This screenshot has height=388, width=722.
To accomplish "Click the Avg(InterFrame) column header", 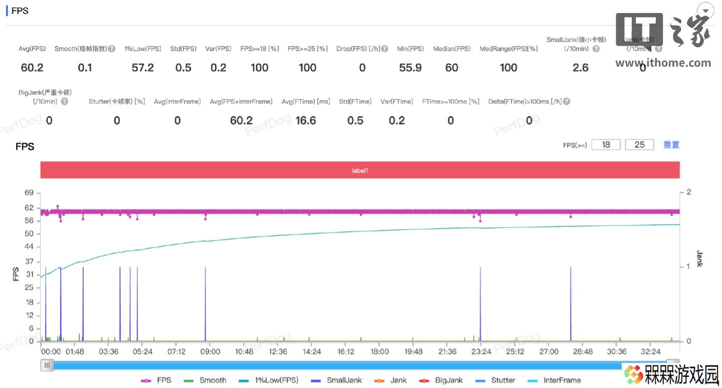I will [177, 102].
